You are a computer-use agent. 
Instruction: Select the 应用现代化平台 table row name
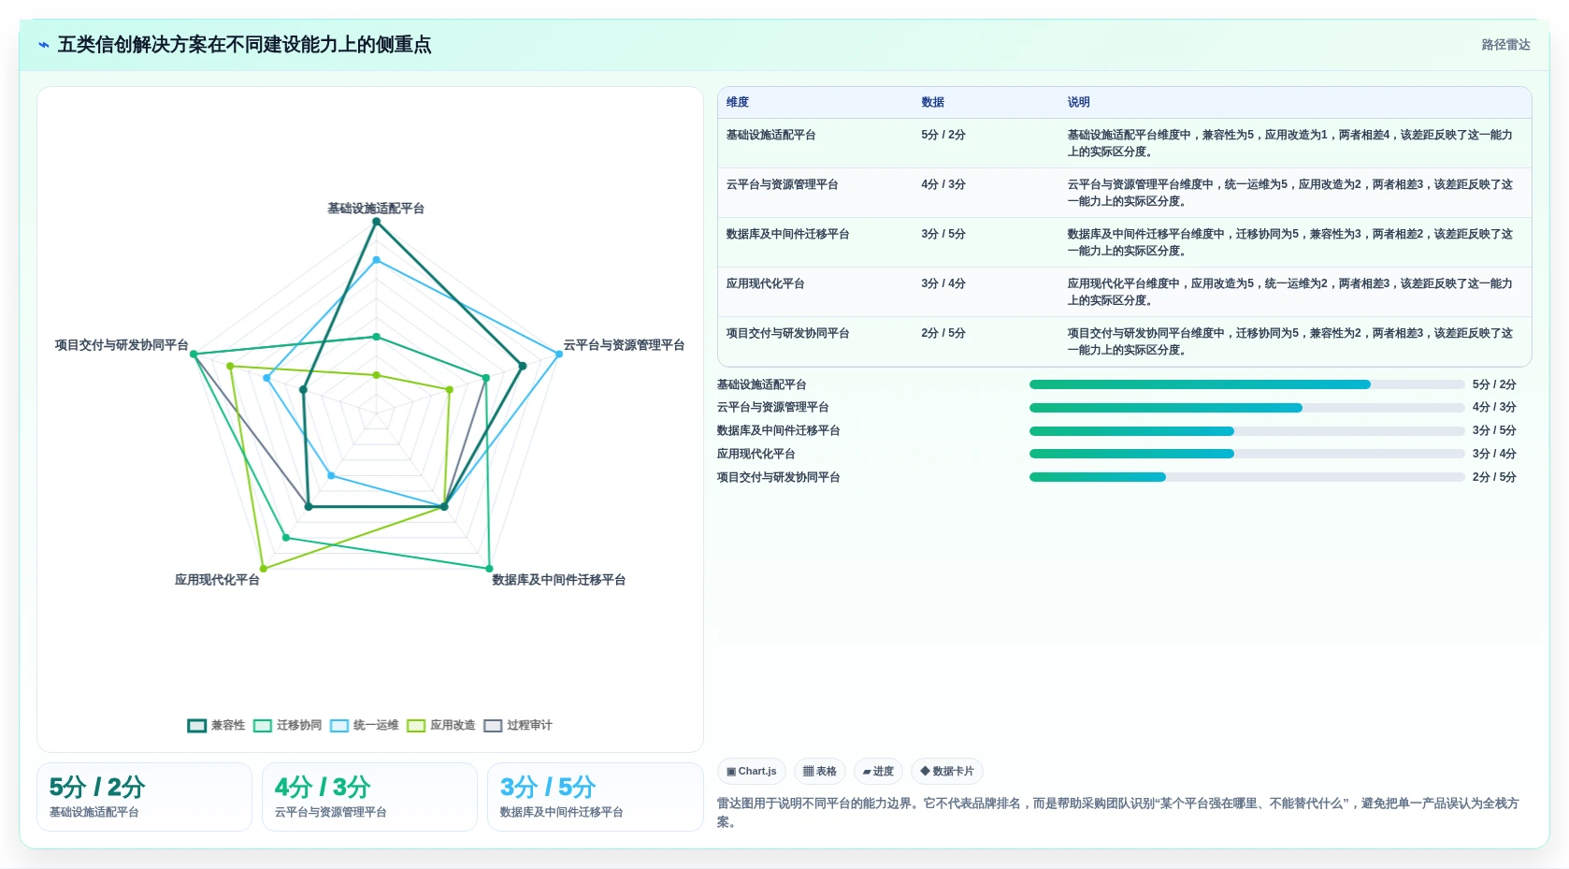click(x=765, y=283)
